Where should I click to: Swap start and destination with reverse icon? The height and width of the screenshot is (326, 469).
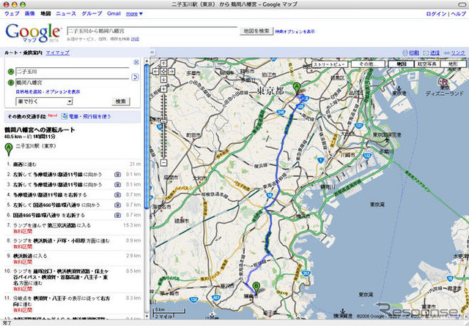coord(135,77)
